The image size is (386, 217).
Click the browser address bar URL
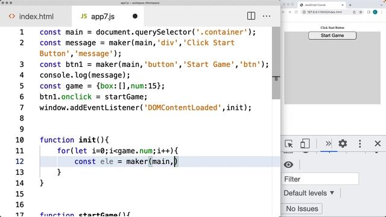click(324, 12)
